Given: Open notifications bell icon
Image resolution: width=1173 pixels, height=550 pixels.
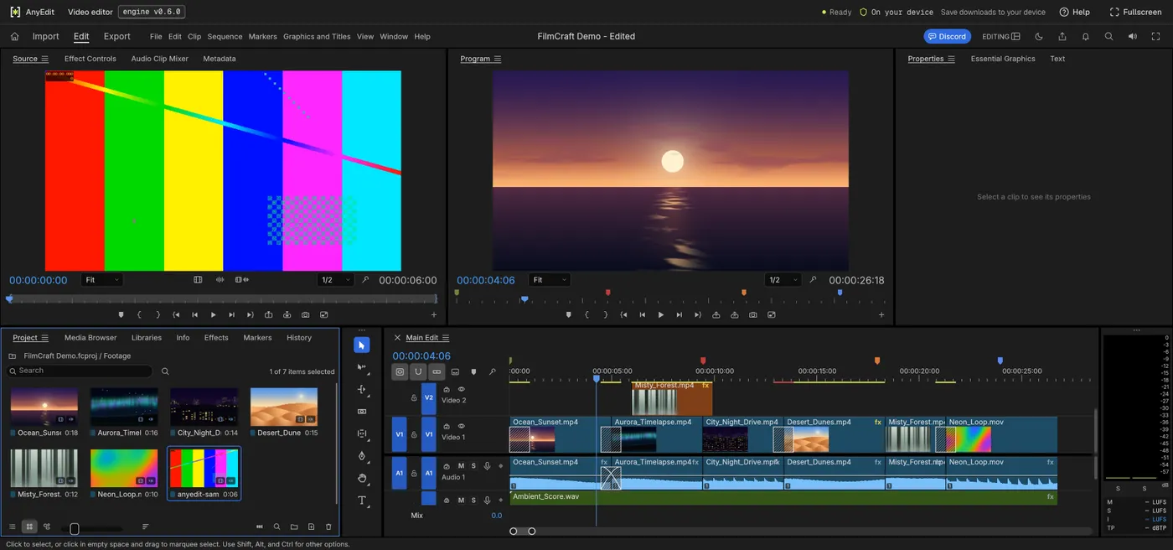Looking at the screenshot, I should (x=1086, y=36).
